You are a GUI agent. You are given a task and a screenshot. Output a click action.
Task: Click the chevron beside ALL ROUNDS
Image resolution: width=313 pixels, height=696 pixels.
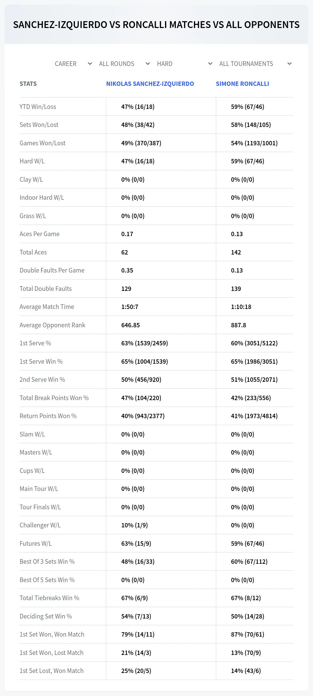[148, 64]
